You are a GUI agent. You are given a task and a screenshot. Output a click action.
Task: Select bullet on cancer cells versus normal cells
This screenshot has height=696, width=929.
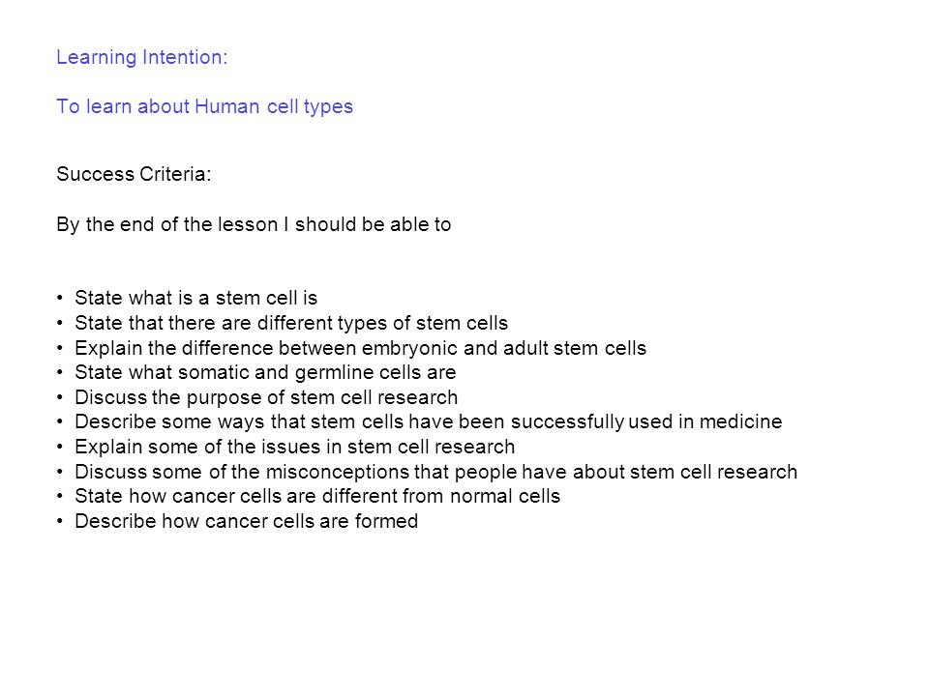pos(317,497)
